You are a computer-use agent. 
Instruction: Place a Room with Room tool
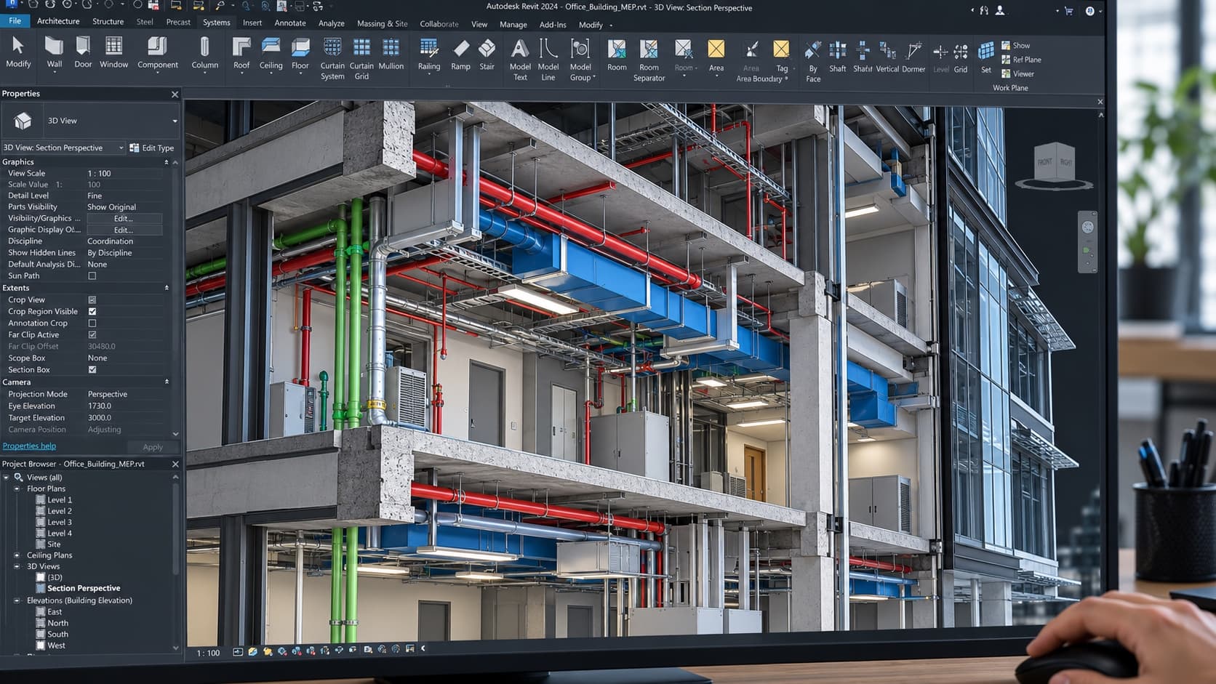[x=617, y=55]
